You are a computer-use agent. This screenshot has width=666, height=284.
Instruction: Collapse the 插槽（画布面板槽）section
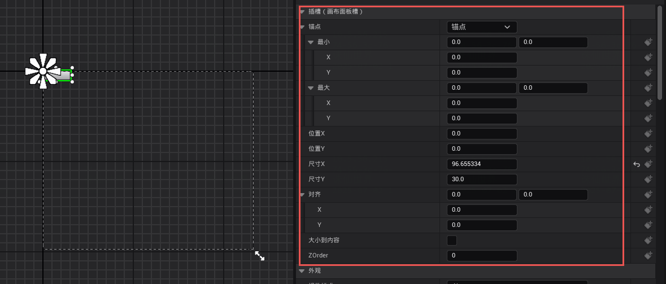(x=302, y=12)
